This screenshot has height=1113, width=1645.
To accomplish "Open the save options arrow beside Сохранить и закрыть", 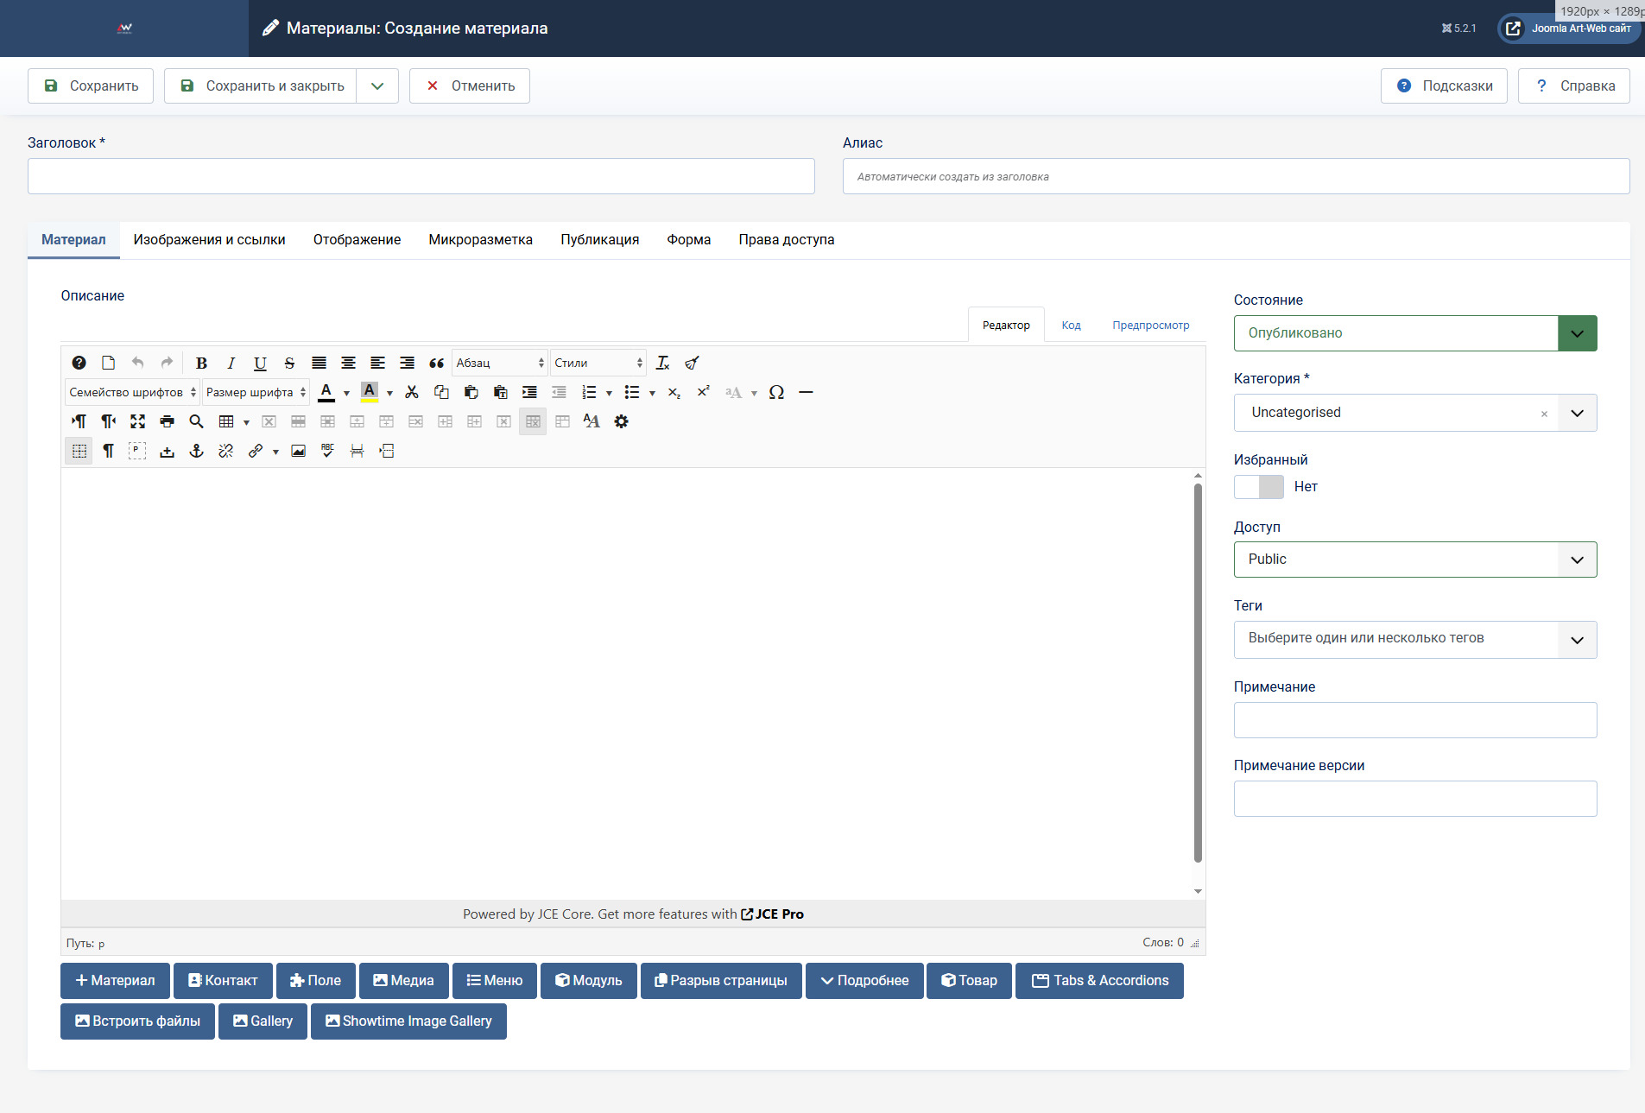I will (x=377, y=86).
